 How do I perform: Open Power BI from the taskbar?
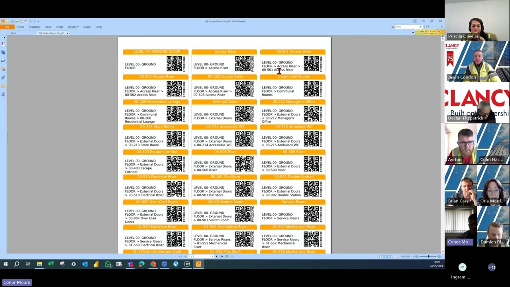coord(96,264)
